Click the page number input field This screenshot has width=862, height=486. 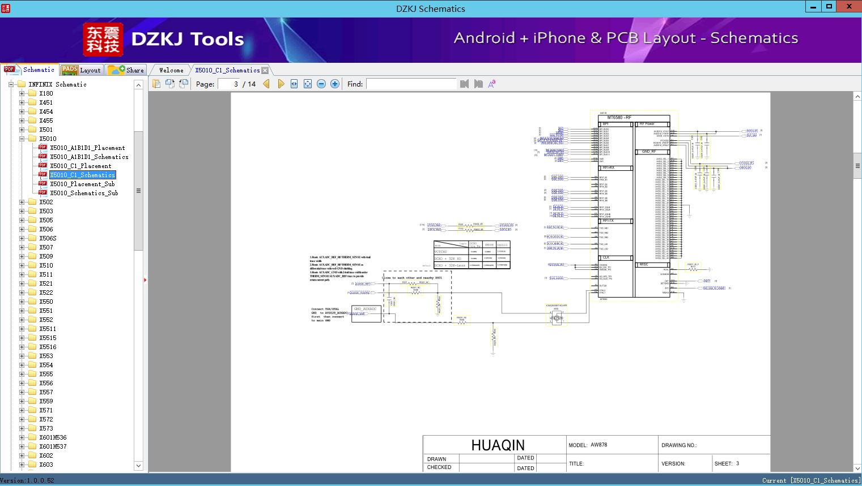pyautogui.click(x=229, y=84)
